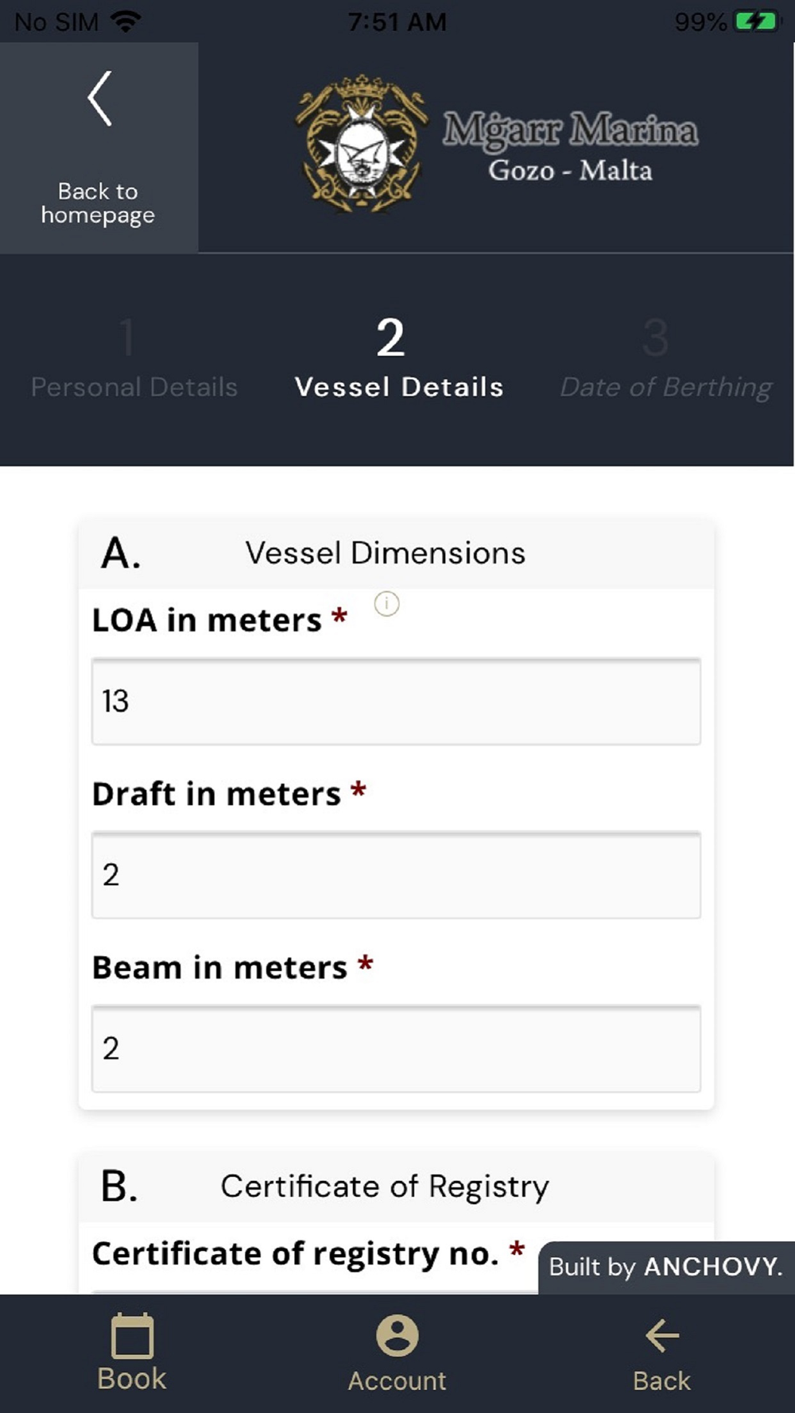Click the Mgarr Marina crest logo
The width and height of the screenshot is (795, 1413).
pos(362,145)
